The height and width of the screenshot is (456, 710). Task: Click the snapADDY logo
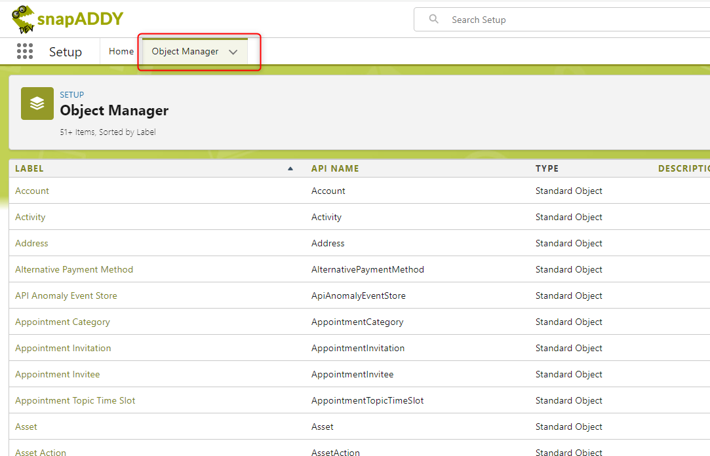click(66, 19)
